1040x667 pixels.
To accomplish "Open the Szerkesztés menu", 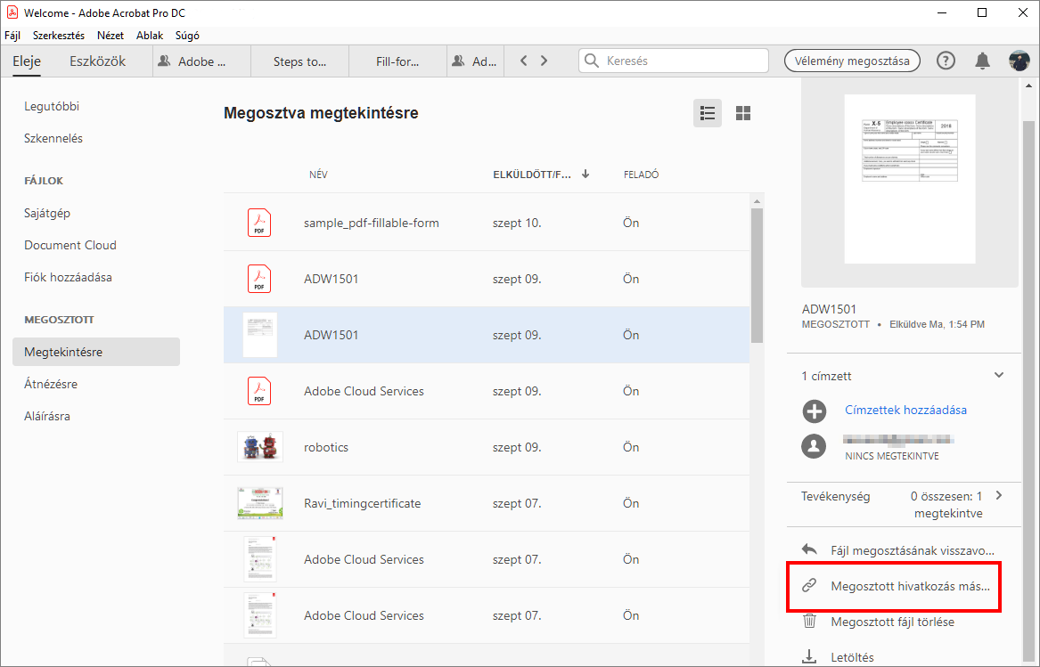I will pyautogui.click(x=59, y=36).
